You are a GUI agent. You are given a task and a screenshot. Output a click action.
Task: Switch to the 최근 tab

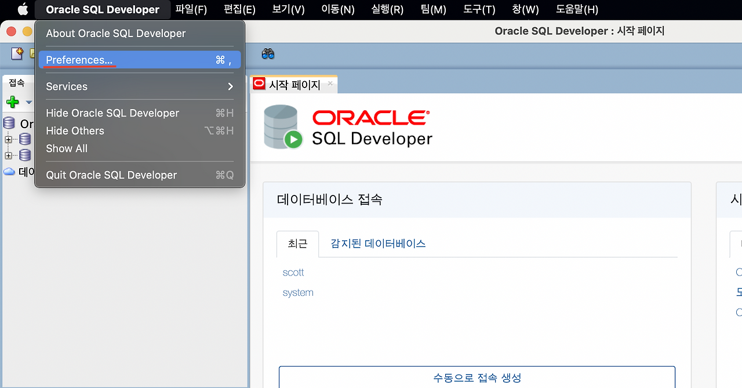point(297,244)
